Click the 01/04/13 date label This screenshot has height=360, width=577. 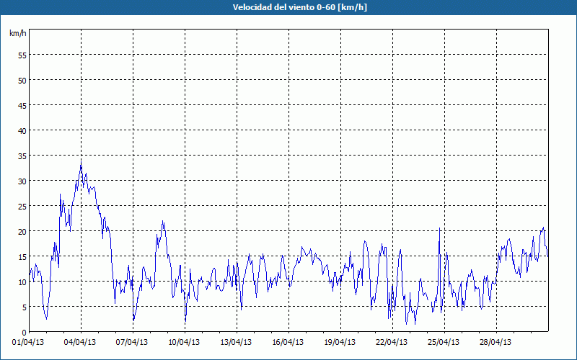pos(28,343)
